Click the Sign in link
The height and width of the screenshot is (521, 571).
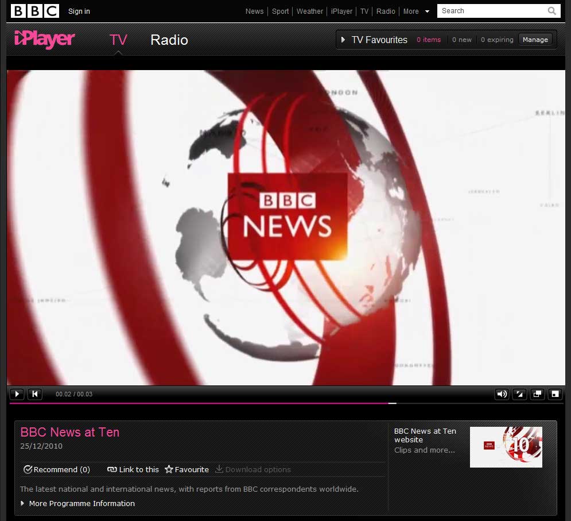79,11
